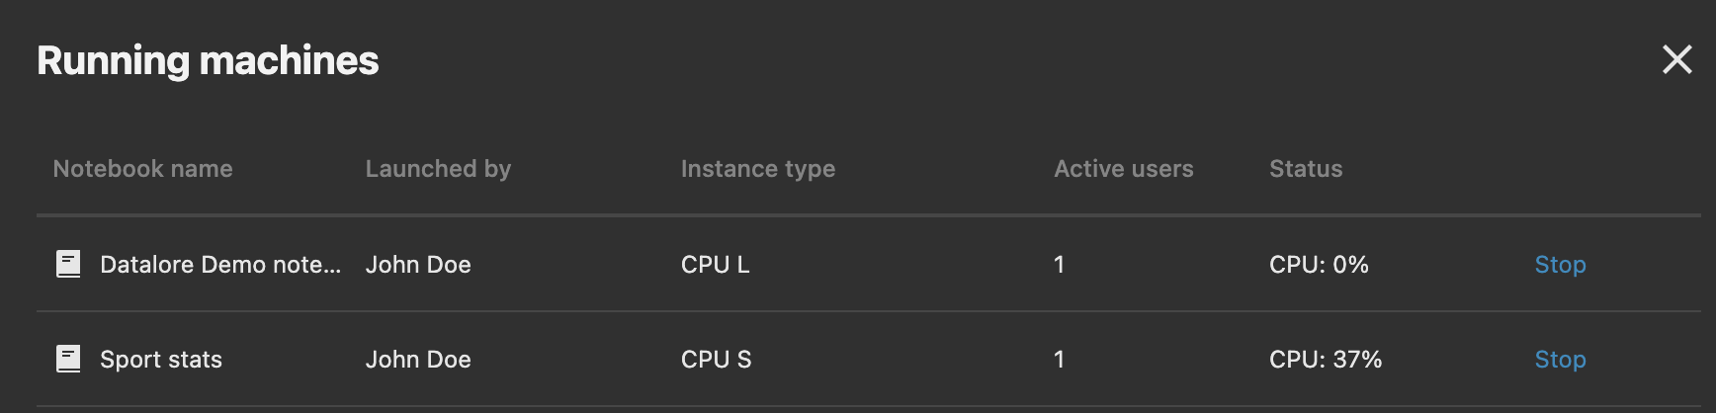Click the CPU: 37% status value
Image resolution: width=1716 pixels, height=413 pixels.
click(1325, 359)
